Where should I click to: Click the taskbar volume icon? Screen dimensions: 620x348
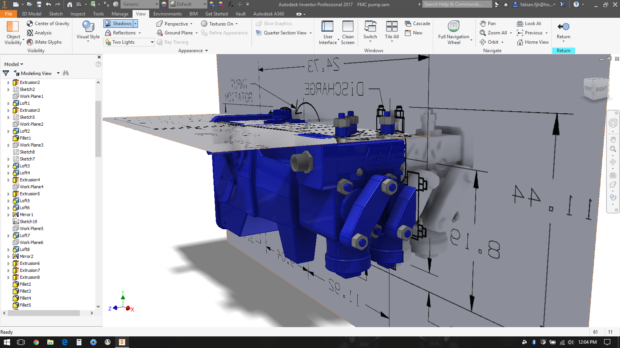[571, 342]
